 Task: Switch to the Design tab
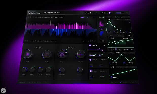(103, 13)
